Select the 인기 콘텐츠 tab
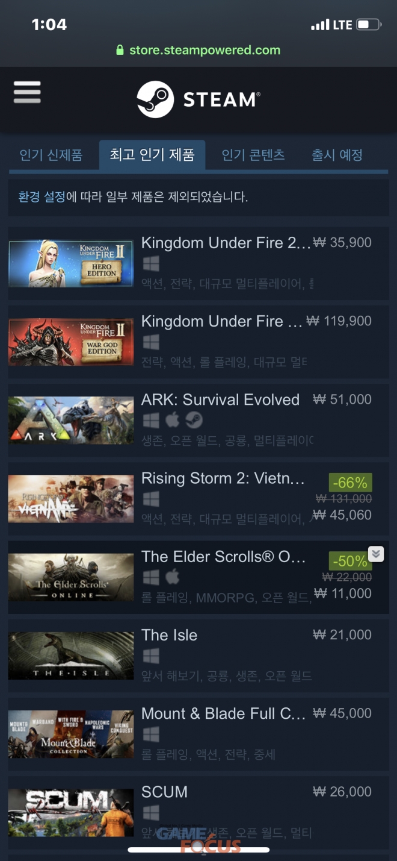 (x=253, y=155)
